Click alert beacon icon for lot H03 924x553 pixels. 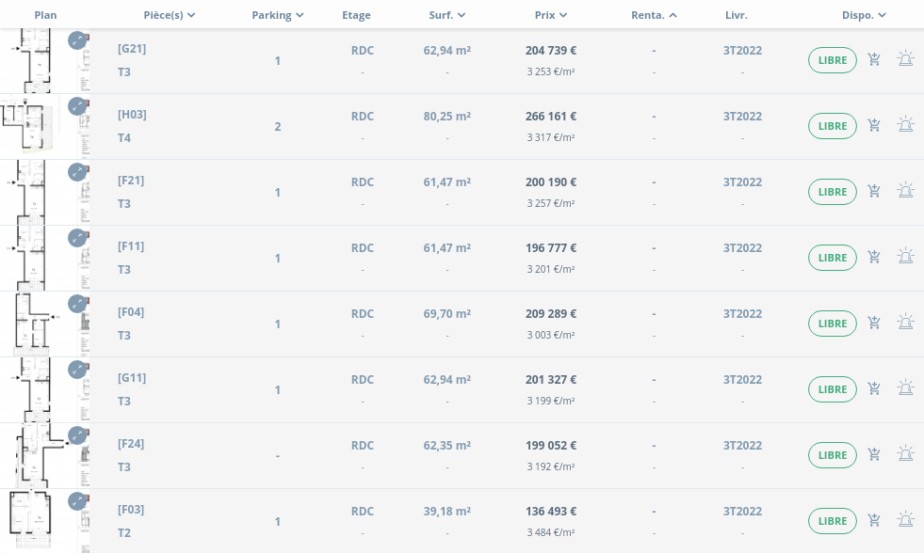click(905, 125)
